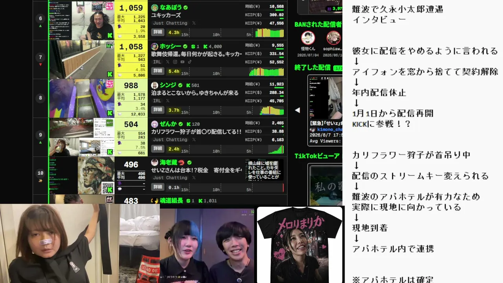Click the 詳細 button for 海老蔵
The width and height of the screenshot is (503, 283).
tap(158, 187)
